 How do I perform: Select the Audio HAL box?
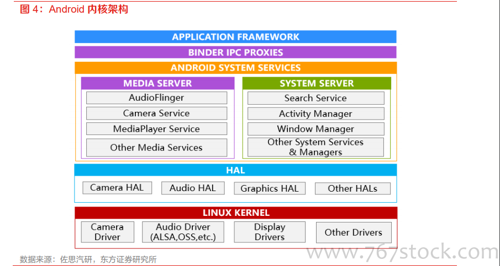193,188
